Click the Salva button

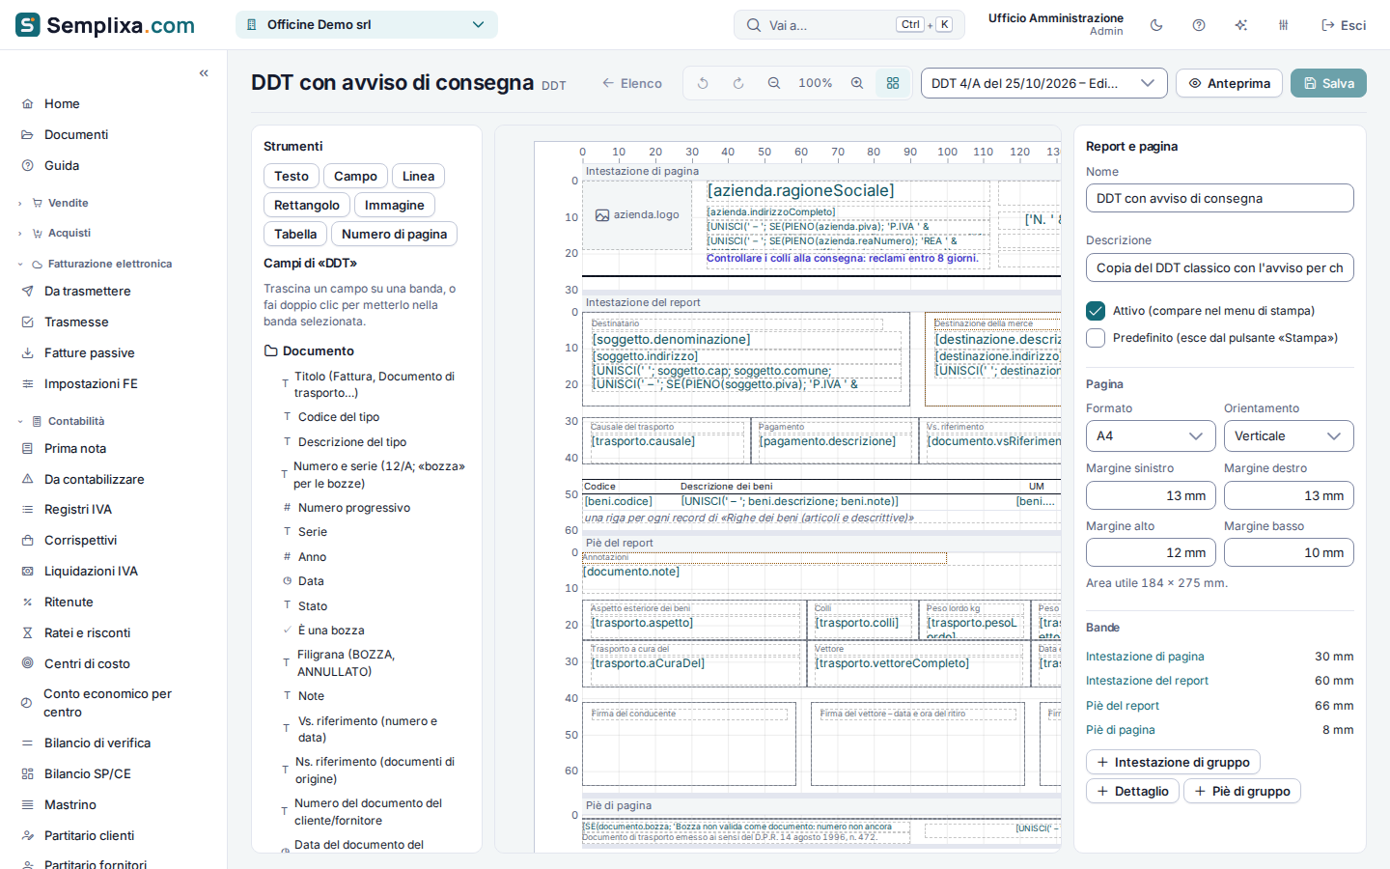1328,83
